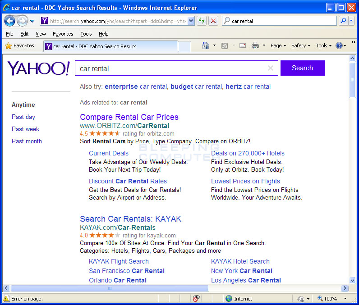
Task: Click the purple Search button
Action: pyautogui.click(x=303, y=68)
